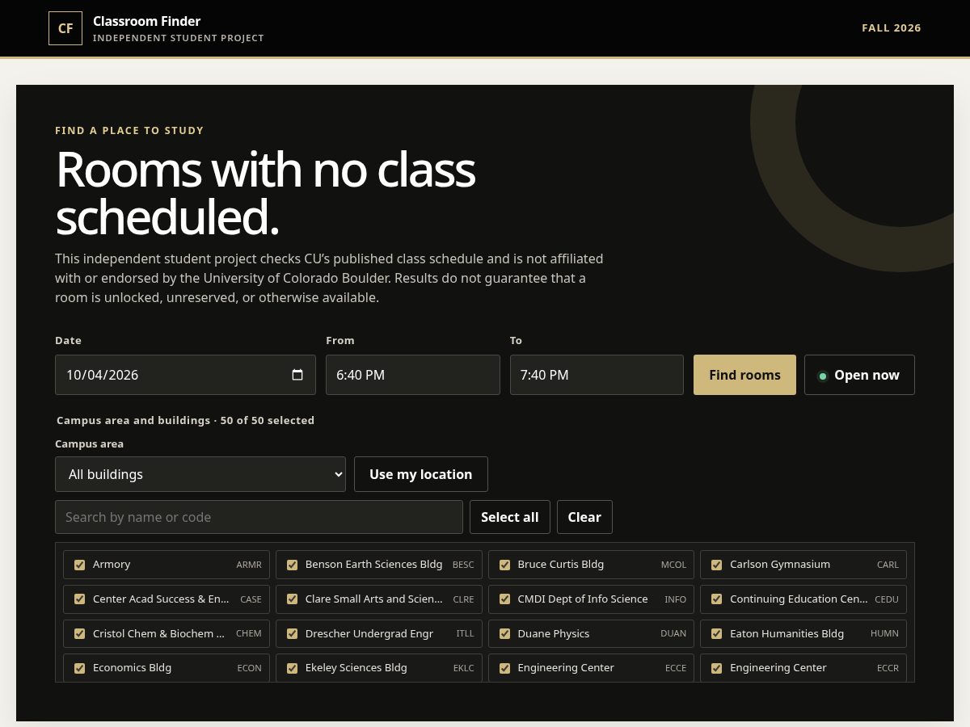Screen dimensions: 970x727
Task: Uncheck the Armory building checkbox
Action: [x=79, y=565]
